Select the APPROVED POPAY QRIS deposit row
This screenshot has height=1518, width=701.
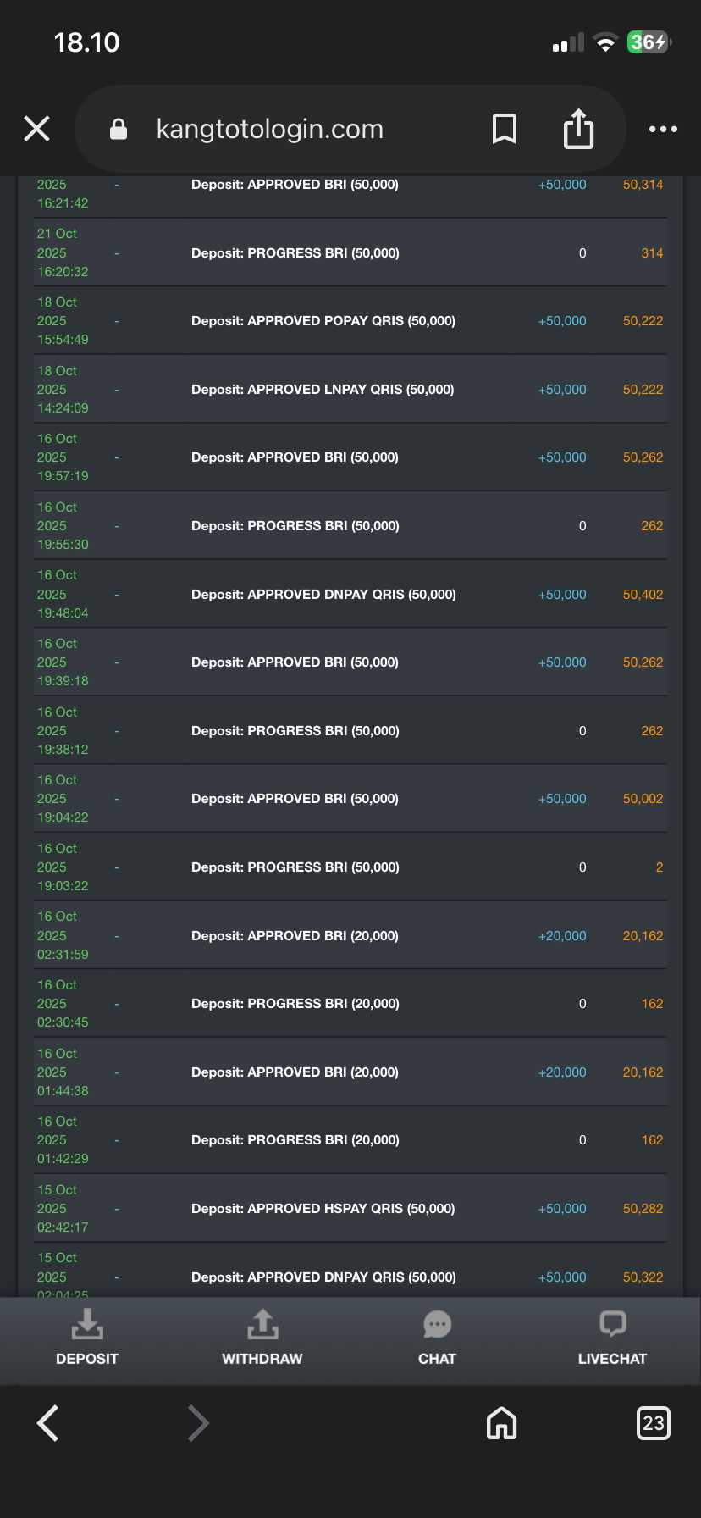pos(323,321)
